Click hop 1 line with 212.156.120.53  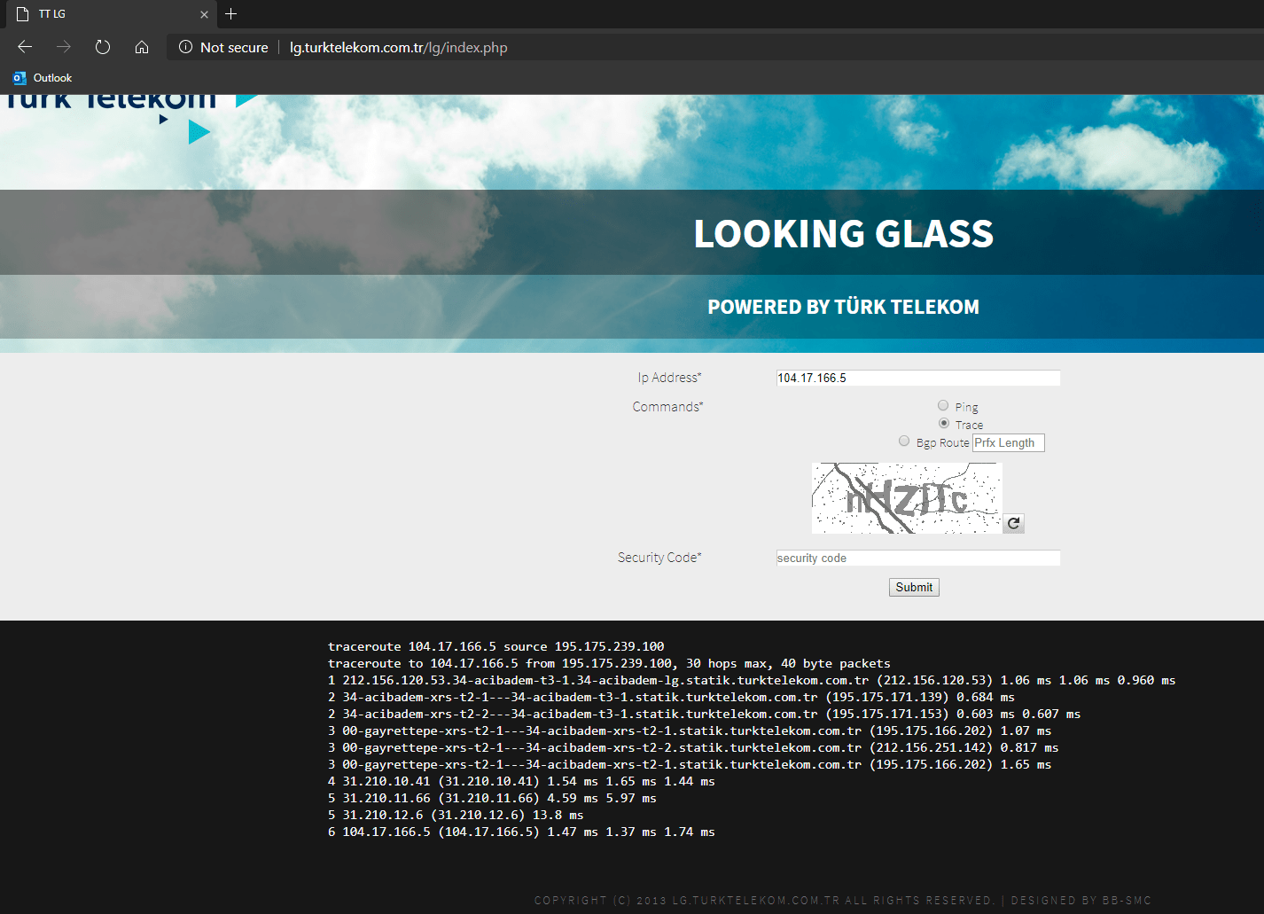coord(752,680)
